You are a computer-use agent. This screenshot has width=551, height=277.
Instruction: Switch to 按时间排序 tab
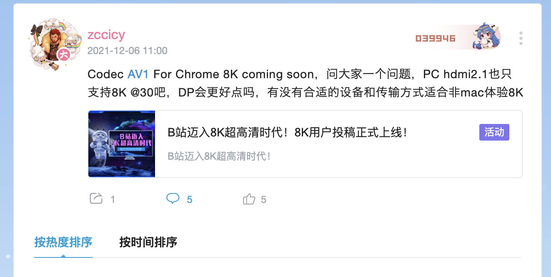(148, 242)
